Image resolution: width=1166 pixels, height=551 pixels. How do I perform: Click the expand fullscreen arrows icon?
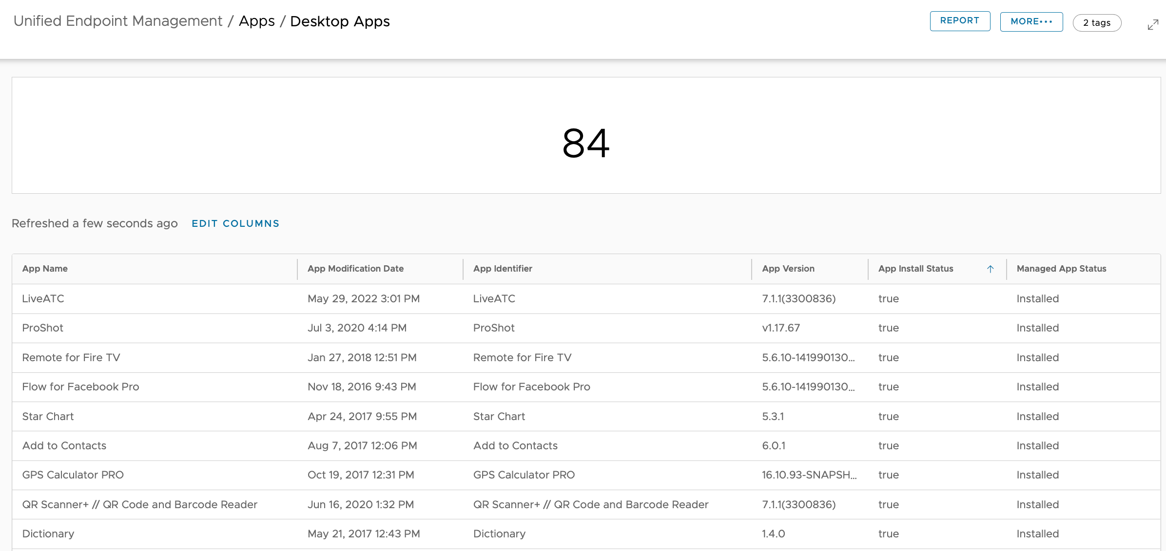pos(1153,25)
